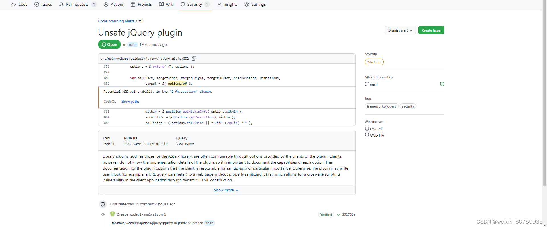The height and width of the screenshot is (227, 547).
Task: Select the Security tab
Action: click(195, 4)
